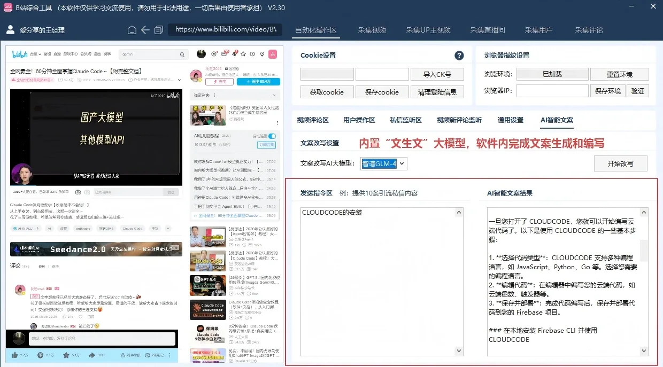Click the Seedance2.0 banner

tap(96, 249)
